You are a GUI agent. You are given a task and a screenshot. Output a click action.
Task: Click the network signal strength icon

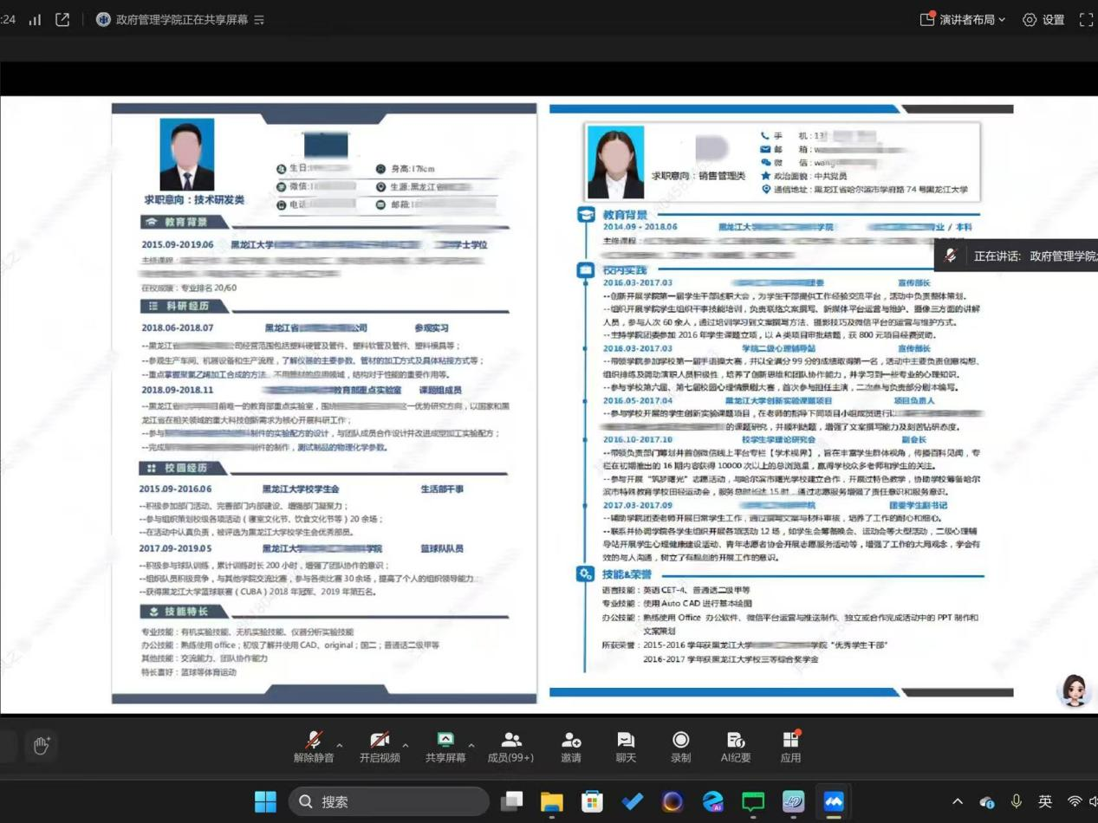[x=35, y=19]
